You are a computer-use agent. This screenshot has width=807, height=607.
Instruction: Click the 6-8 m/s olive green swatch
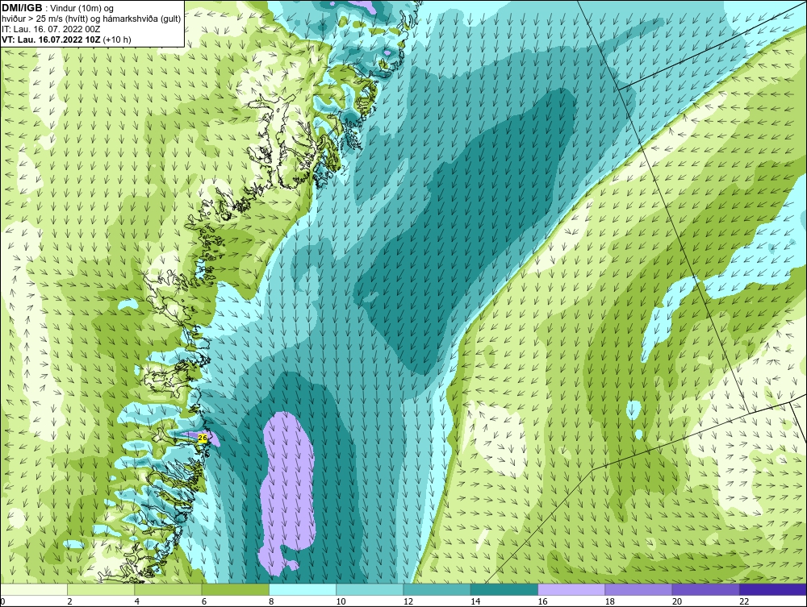pyautogui.click(x=235, y=589)
